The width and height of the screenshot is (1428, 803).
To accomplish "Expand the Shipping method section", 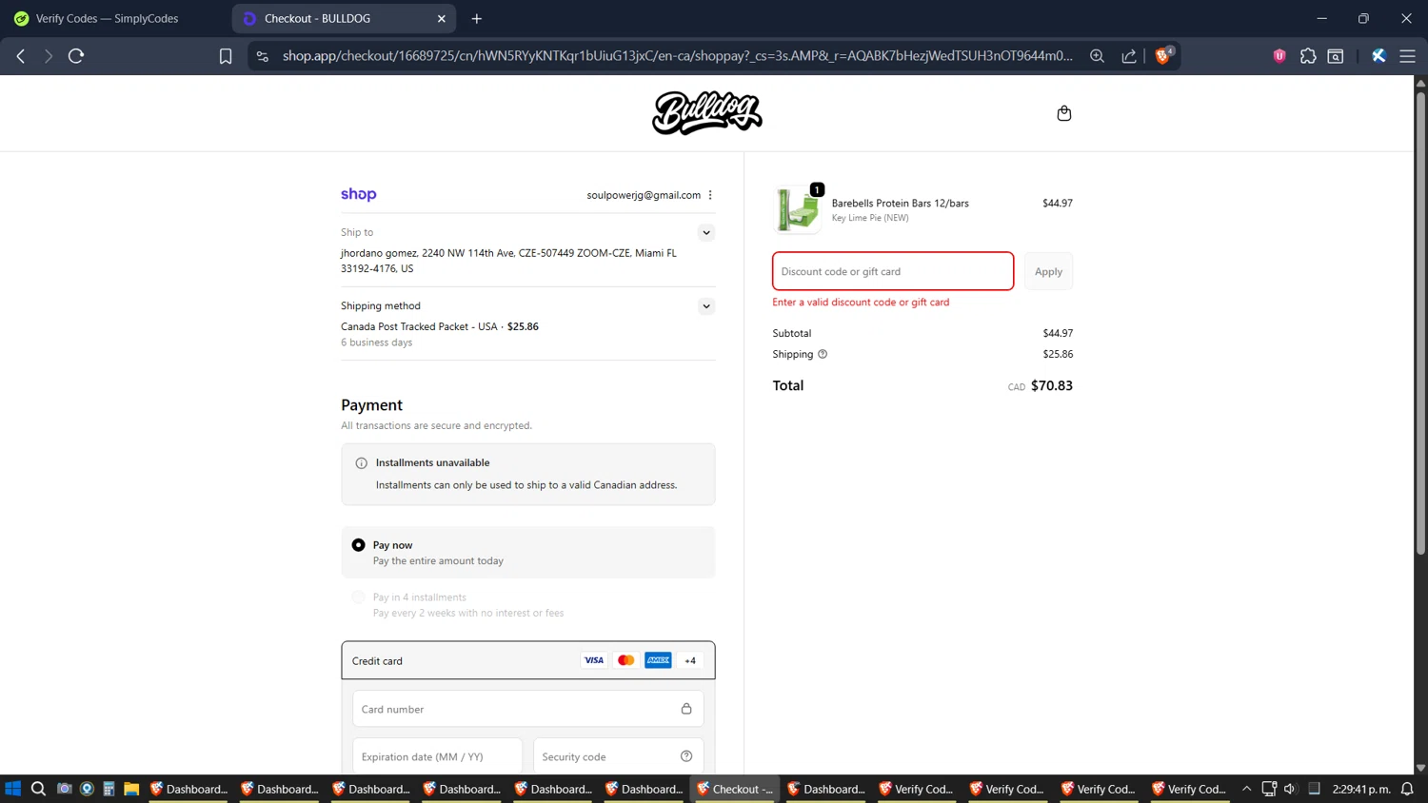I will click(705, 306).
